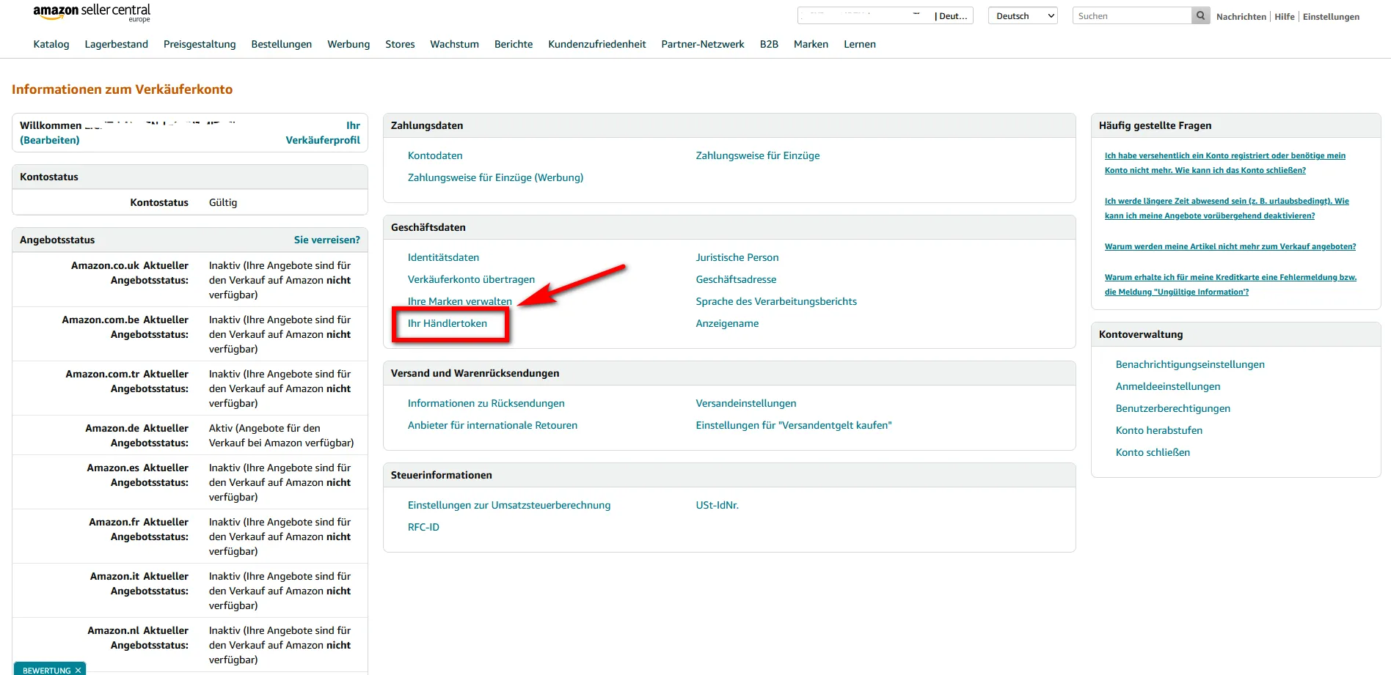This screenshot has height=675, width=1391.
Task: Open Benachrichtigungseinstellungen
Action: (x=1190, y=364)
